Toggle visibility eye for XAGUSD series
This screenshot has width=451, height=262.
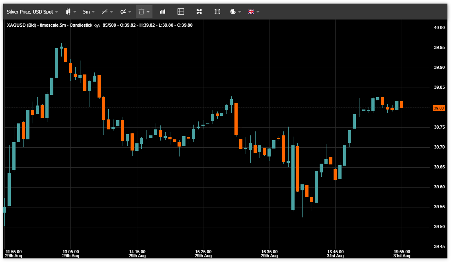tap(97, 25)
